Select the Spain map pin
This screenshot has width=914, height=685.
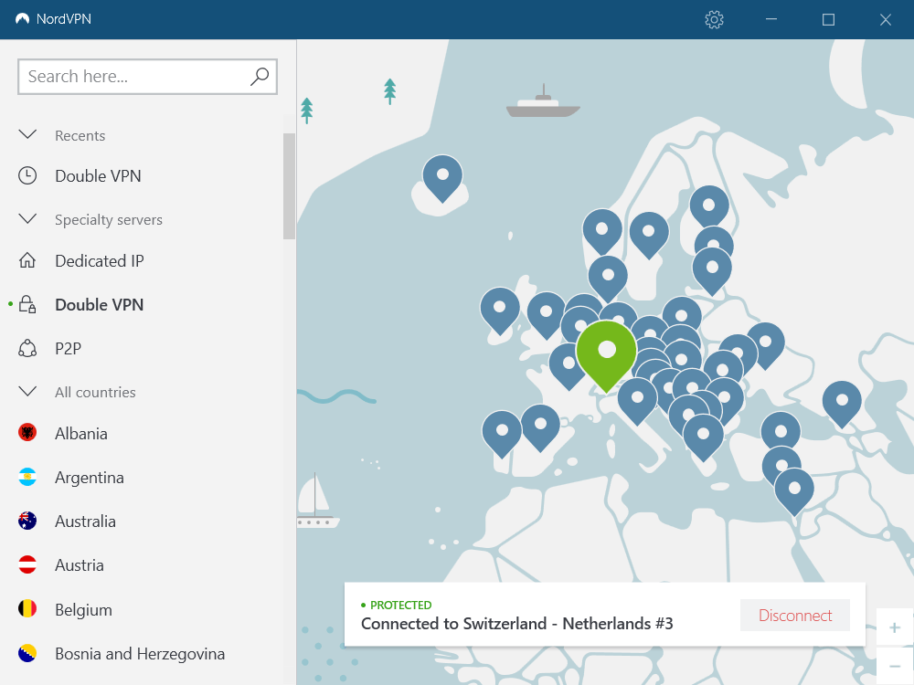point(540,427)
